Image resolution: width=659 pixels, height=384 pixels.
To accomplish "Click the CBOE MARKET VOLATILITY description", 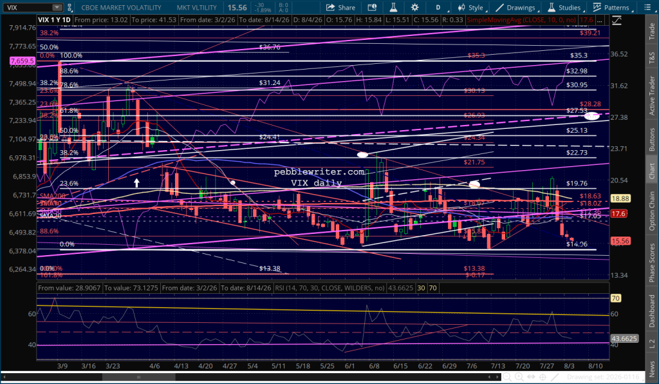I will (121, 8).
